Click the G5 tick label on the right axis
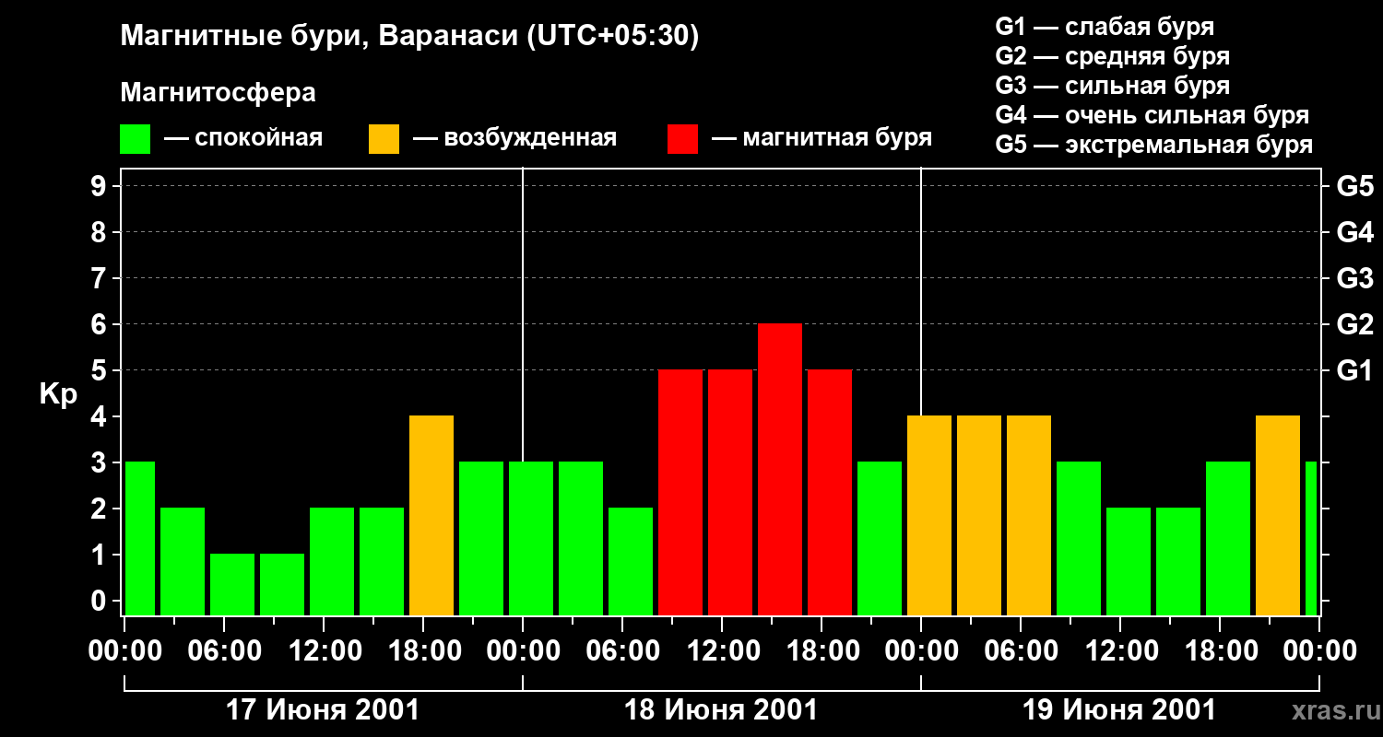 (x=1354, y=186)
